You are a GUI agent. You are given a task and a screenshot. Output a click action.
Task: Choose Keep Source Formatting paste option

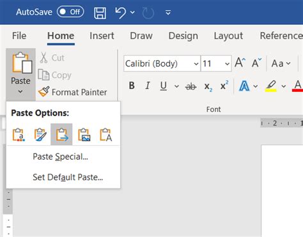19,135
